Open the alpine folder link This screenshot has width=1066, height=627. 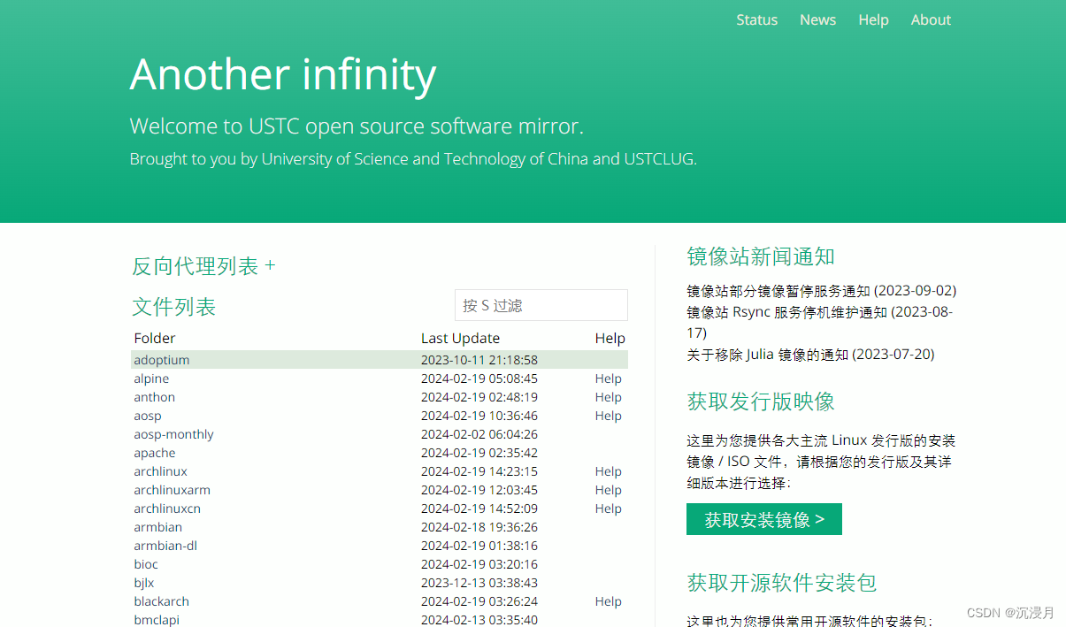(x=151, y=378)
